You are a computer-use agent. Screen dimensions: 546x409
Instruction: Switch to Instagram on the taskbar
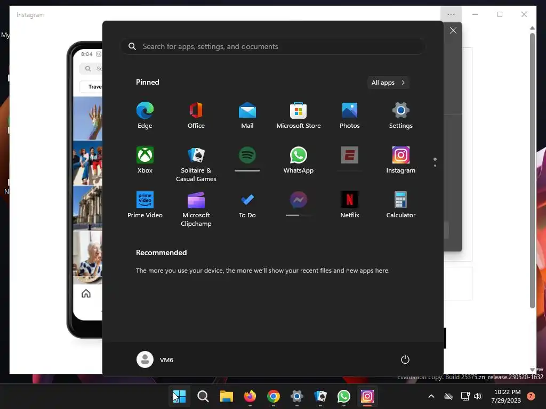pos(367,396)
